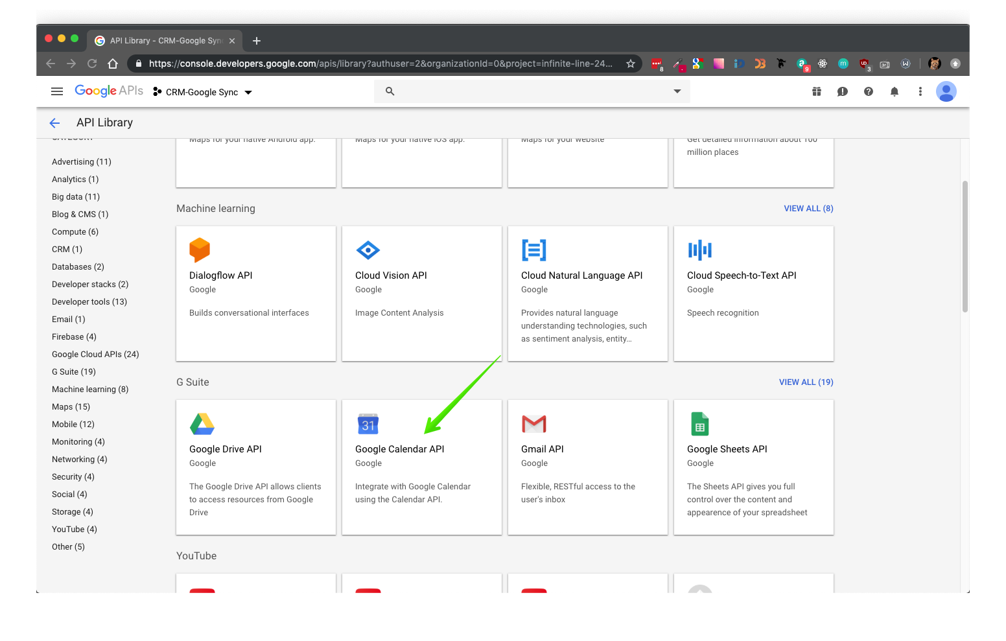
Task: Click the Google APIs logo
Action: [109, 91]
